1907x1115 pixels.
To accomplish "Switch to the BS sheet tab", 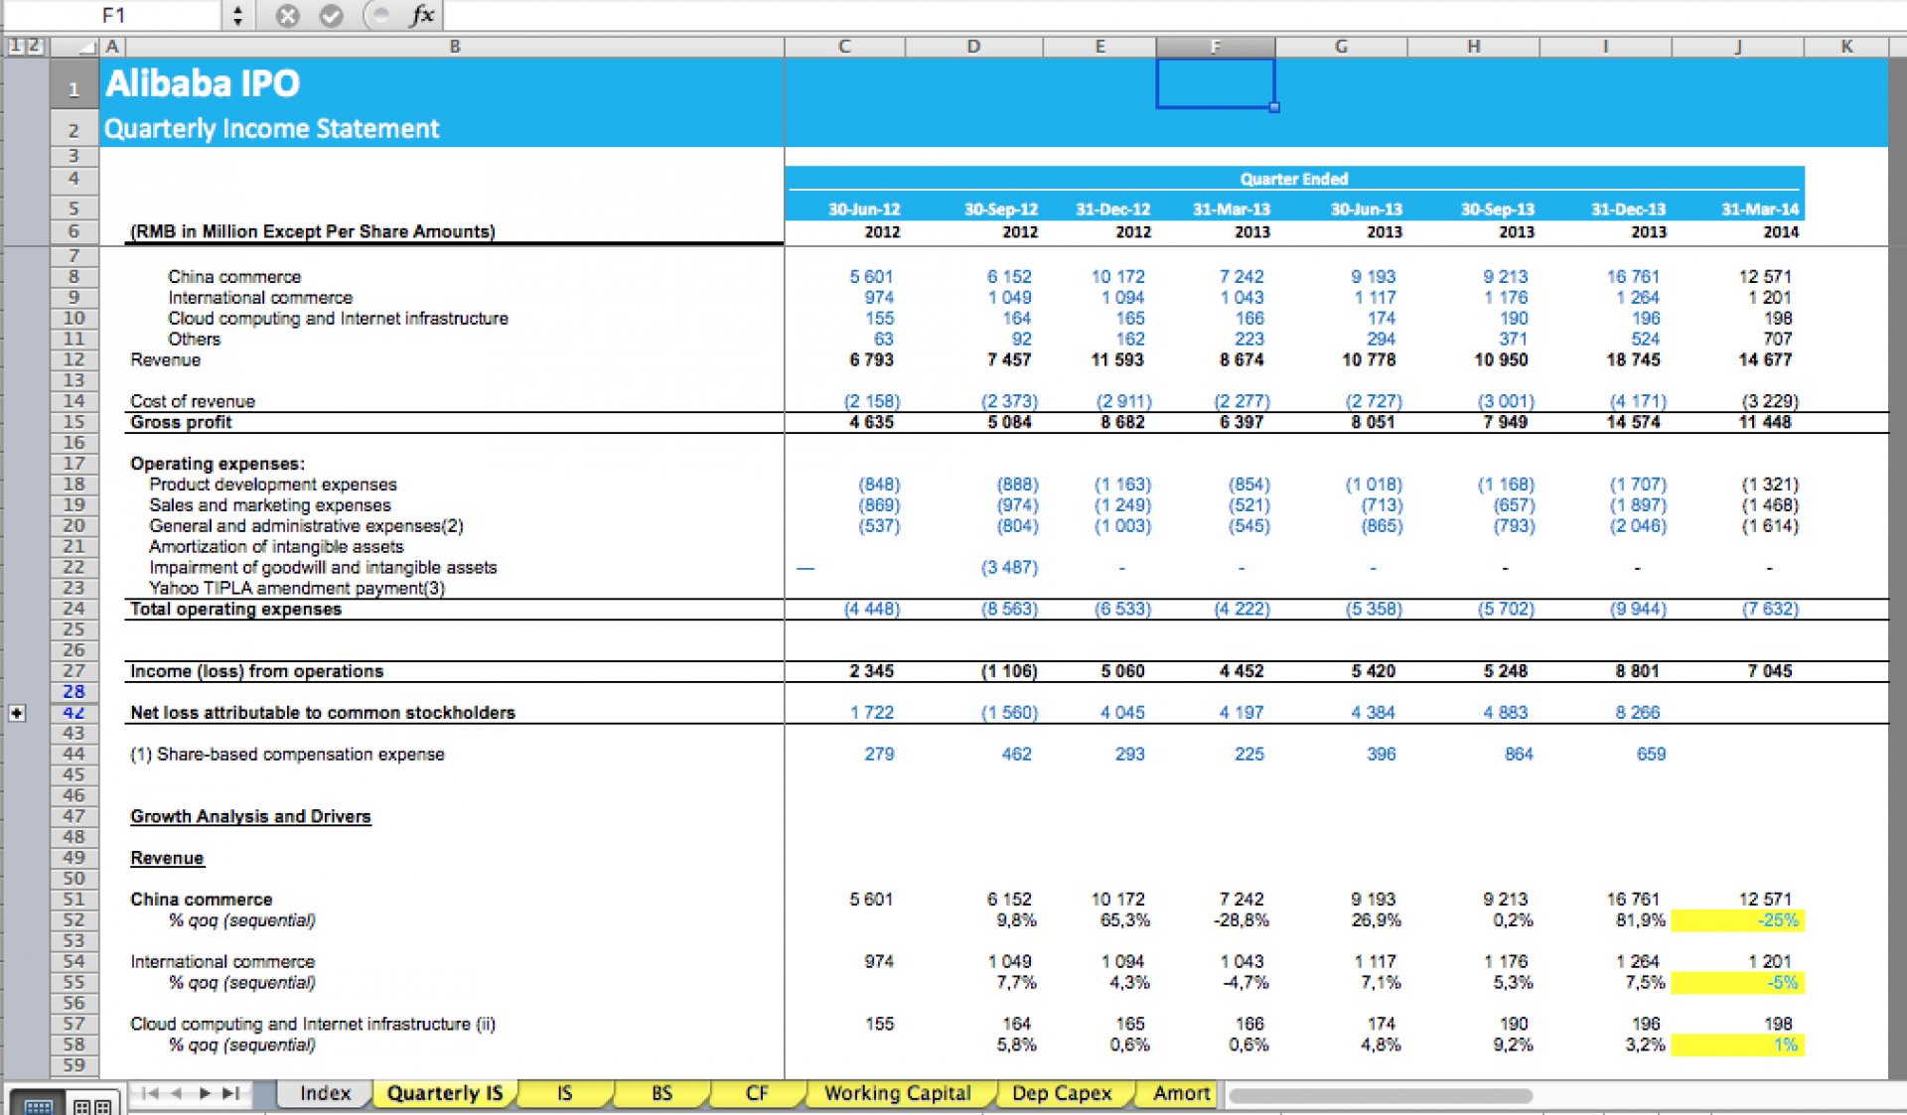I will coord(661,1093).
